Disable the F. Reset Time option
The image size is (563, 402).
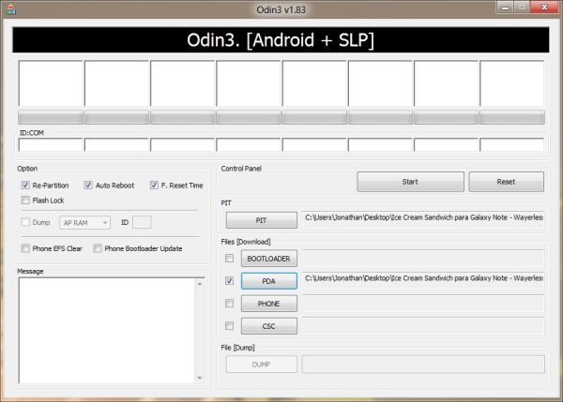(x=154, y=185)
